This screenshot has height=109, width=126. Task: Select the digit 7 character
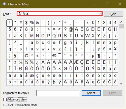(21, 29)
